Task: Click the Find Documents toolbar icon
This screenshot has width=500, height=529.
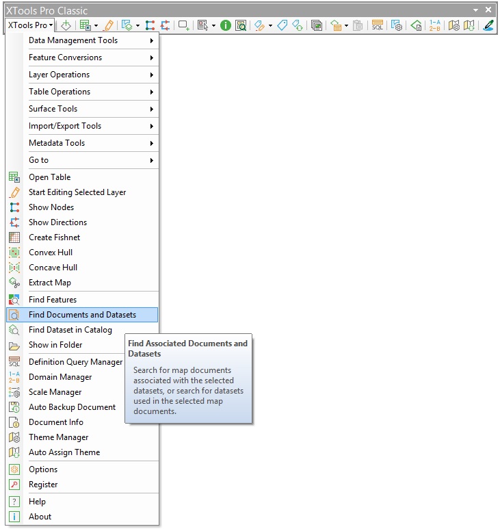Action: (x=241, y=25)
